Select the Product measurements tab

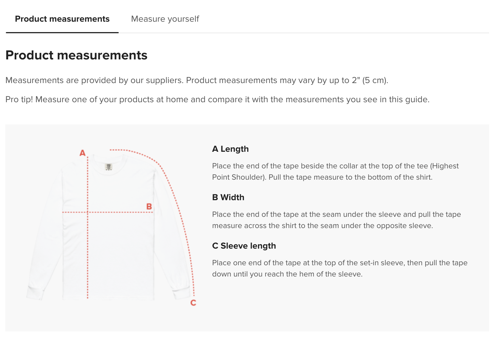pyautogui.click(x=62, y=19)
